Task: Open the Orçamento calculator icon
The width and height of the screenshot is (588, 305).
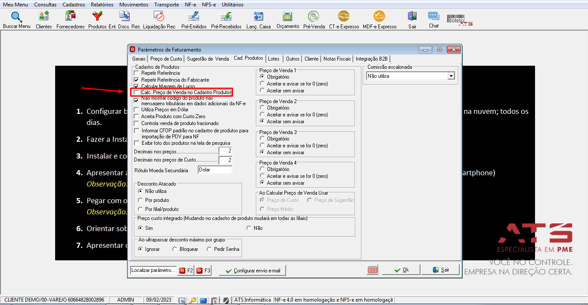Action: click(x=287, y=16)
